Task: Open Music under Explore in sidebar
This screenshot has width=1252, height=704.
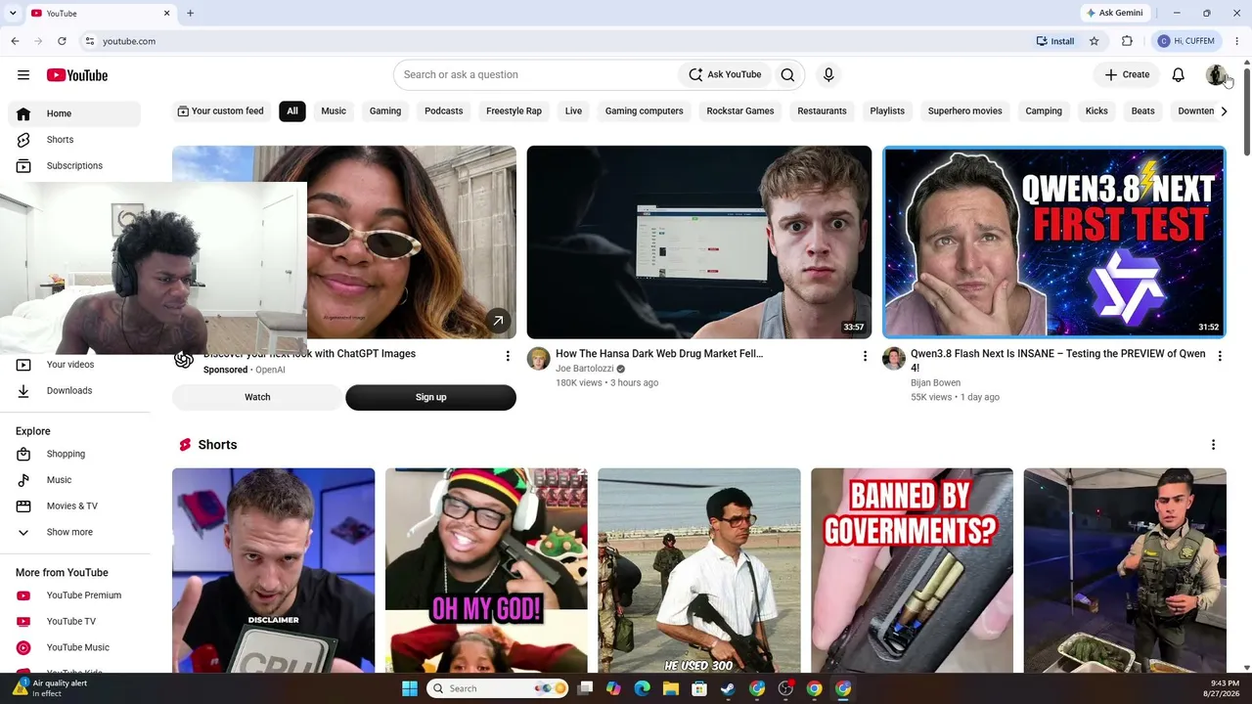Action: tap(74, 480)
